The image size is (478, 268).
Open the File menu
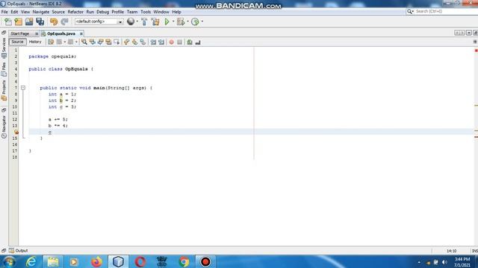[4, 12]
